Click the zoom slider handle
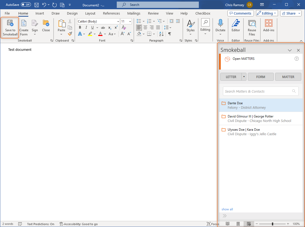This screenshot has height=227, width=305. click(272, 224)
